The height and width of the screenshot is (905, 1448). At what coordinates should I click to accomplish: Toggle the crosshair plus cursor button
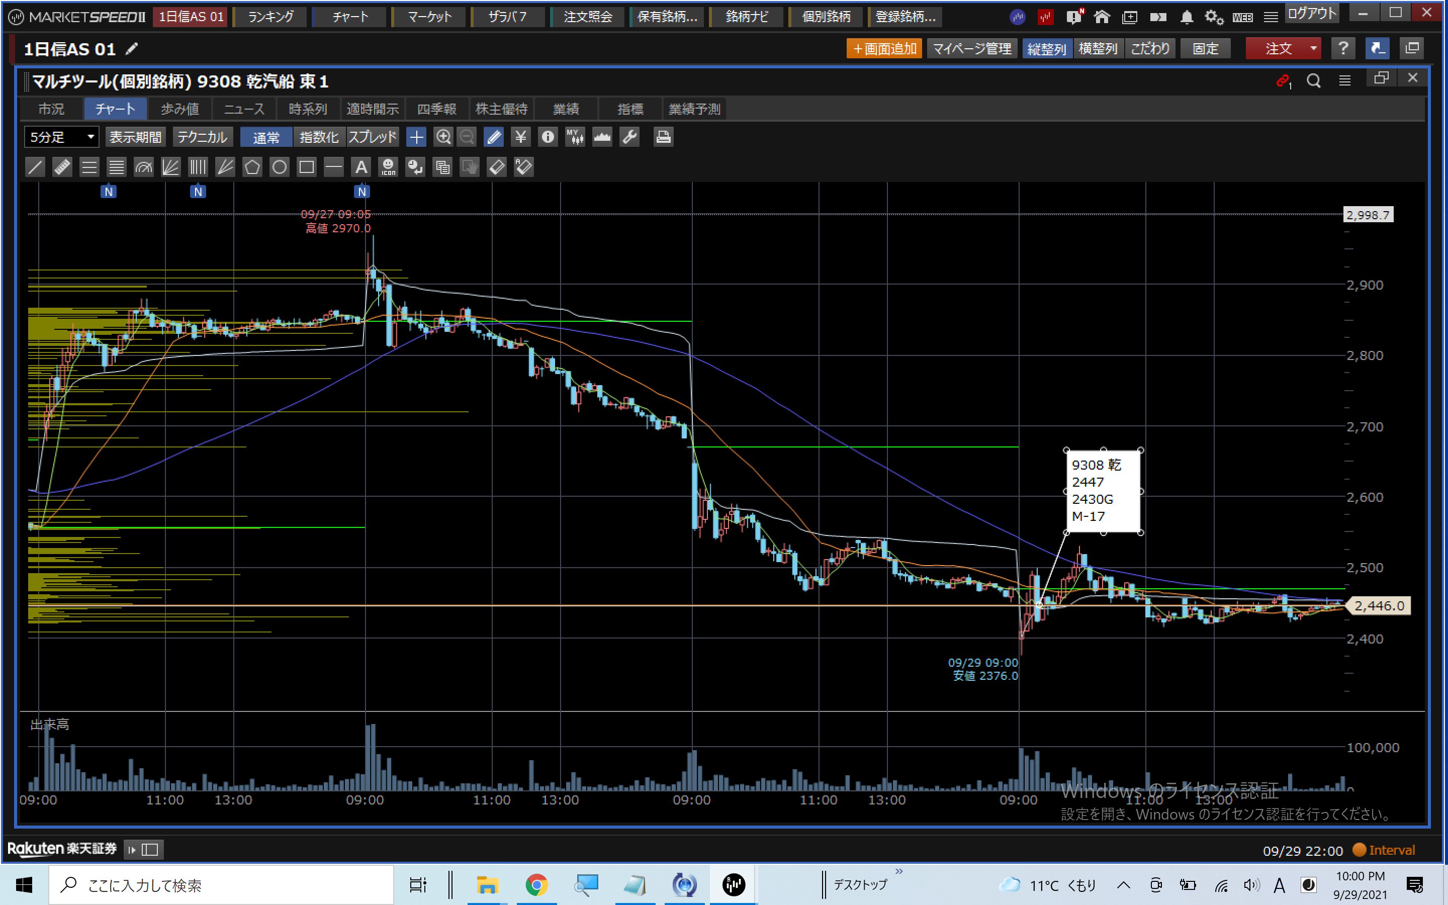click(x=416, y=137)
